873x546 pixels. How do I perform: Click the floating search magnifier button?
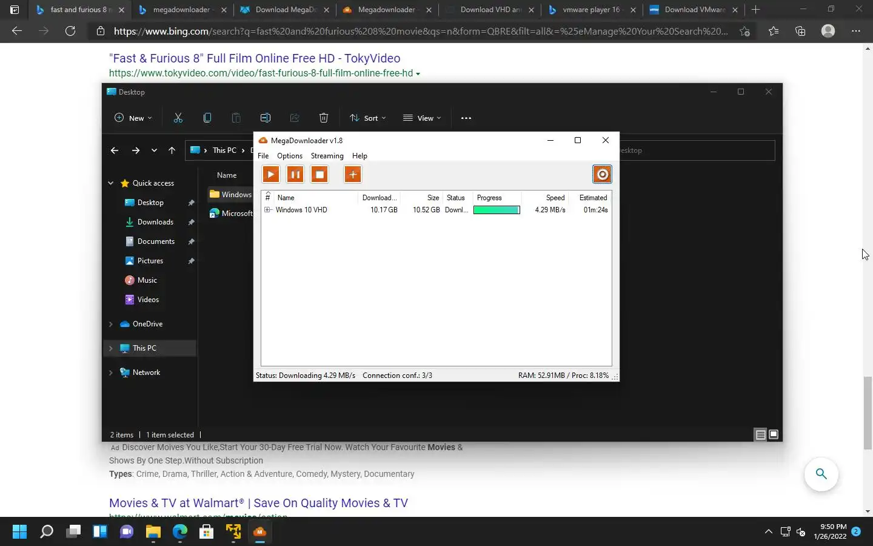pyautogui.click(x=821, y=474)
